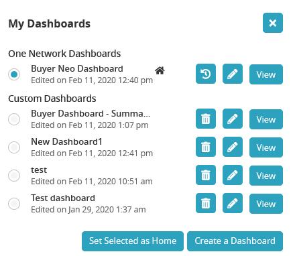Click the home icon beside Buyer Neo Dashboard

click(x=160, y=70)
